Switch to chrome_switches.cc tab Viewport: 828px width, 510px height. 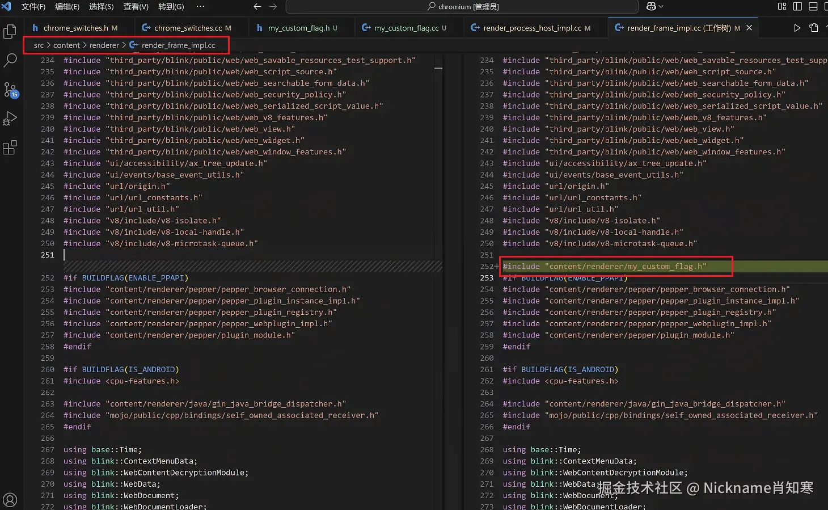[191, 28]
